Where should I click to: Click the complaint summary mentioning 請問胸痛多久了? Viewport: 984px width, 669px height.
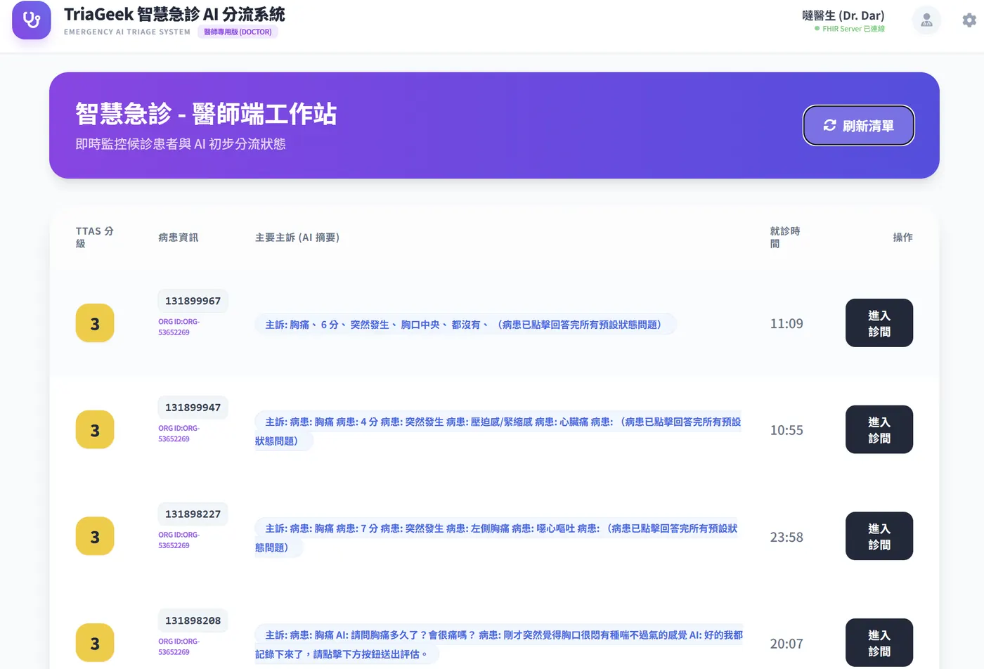(x=498, y=644)
